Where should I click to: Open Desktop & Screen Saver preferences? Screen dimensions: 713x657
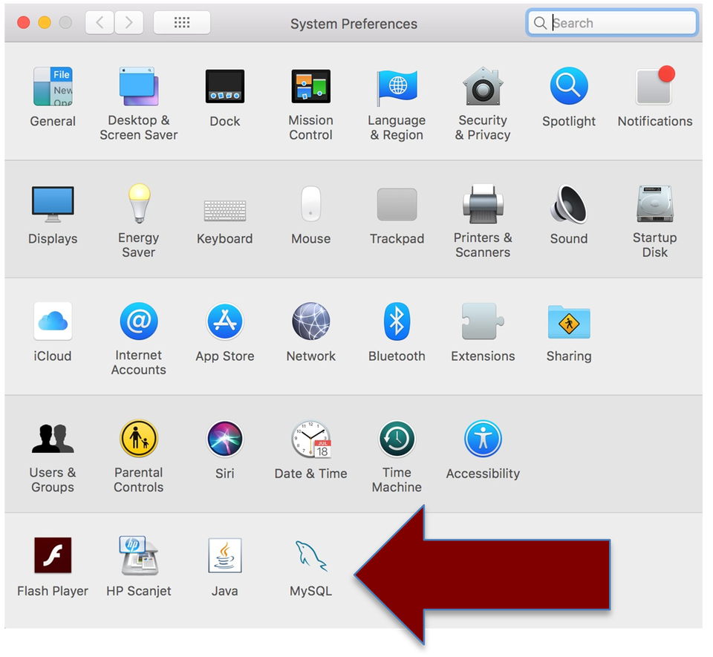138,88
